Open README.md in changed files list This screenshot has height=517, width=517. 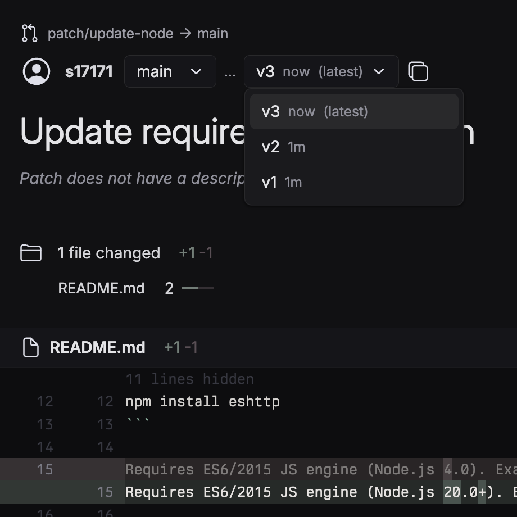pyautogui.click(x=101, y=288)
